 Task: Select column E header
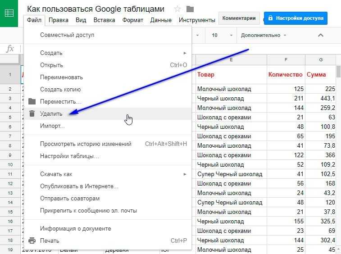click(x=231, y=60)
